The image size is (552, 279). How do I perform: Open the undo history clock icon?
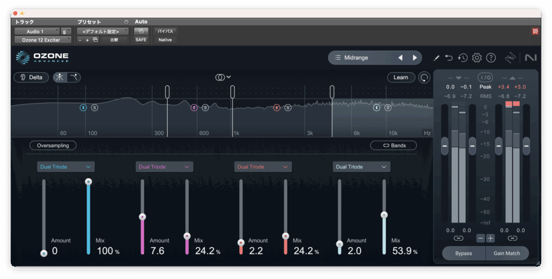[463, 58]
